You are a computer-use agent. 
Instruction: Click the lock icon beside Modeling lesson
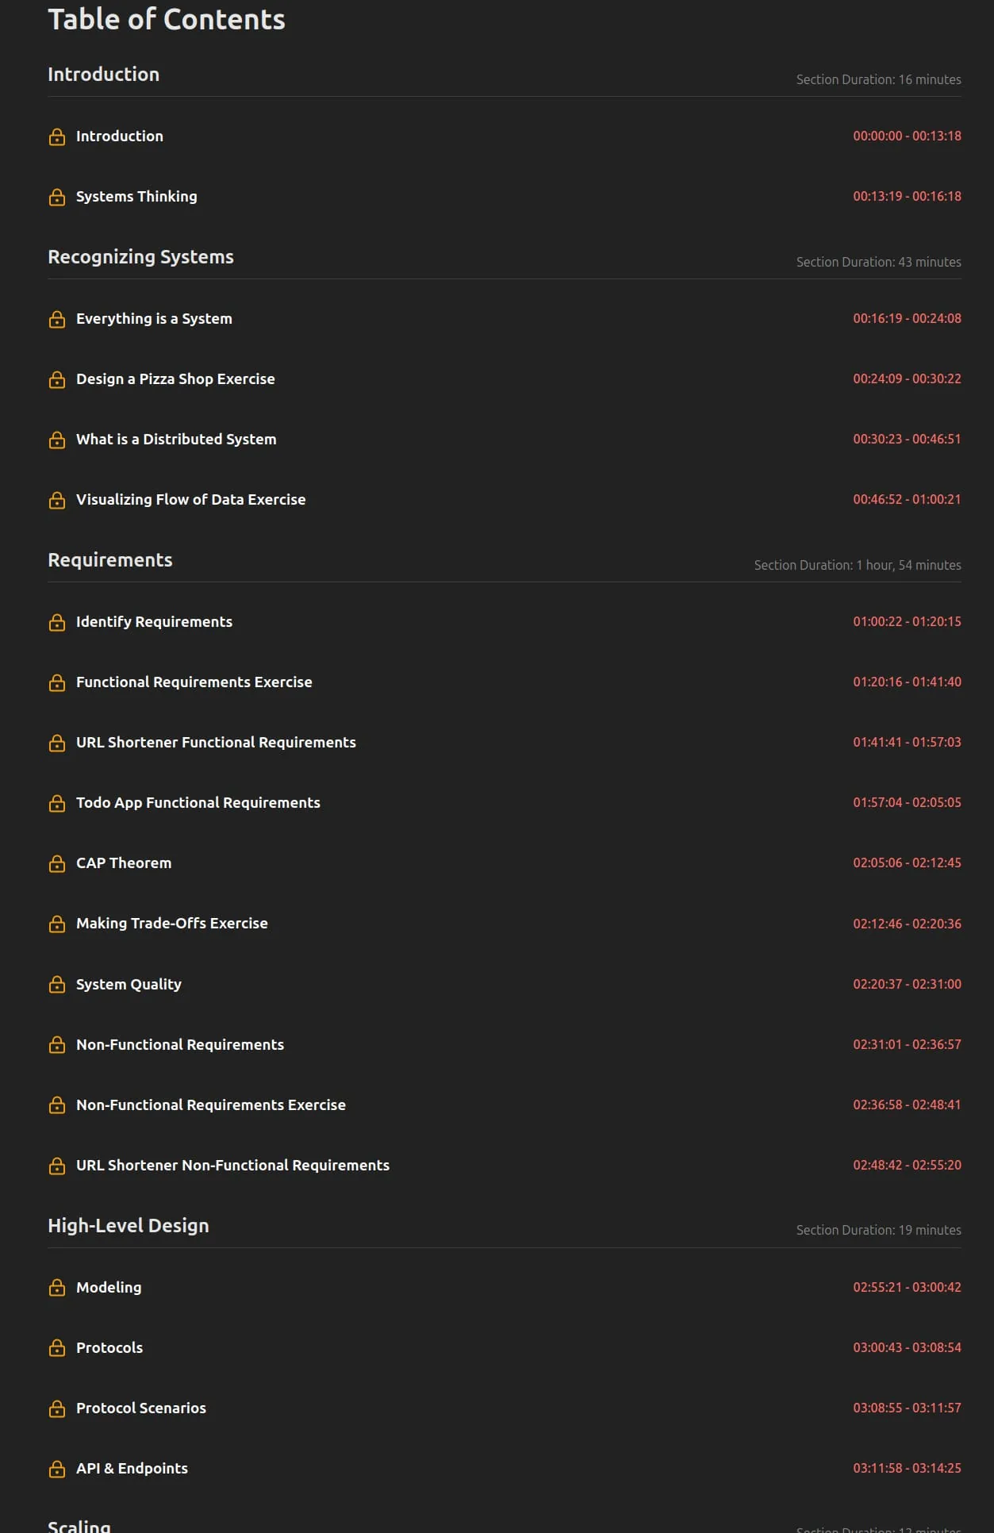click(57, 1287)
